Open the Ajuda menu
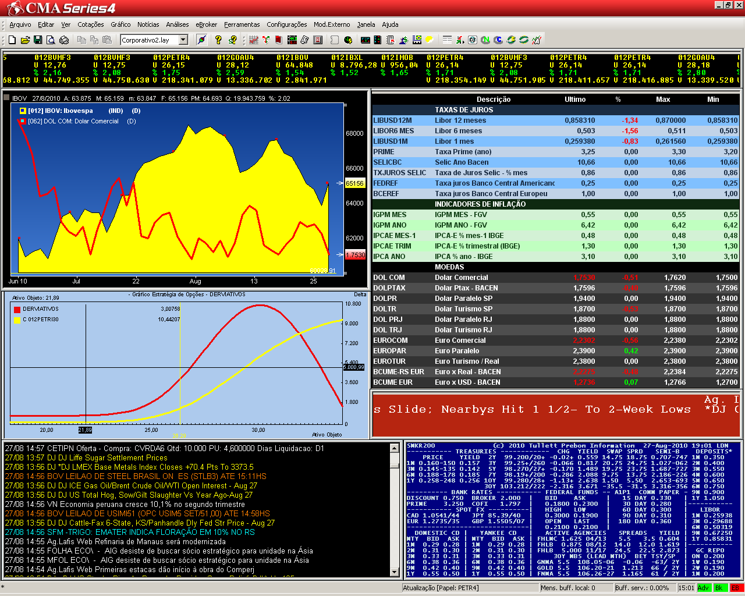The width and height of the screenshot is (745, 596). [390, 24]
